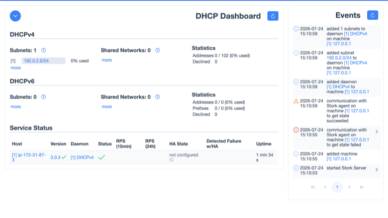
Task: Open [1] DHCPv4 link in 'added daemon' event
Action: [338, 87]
